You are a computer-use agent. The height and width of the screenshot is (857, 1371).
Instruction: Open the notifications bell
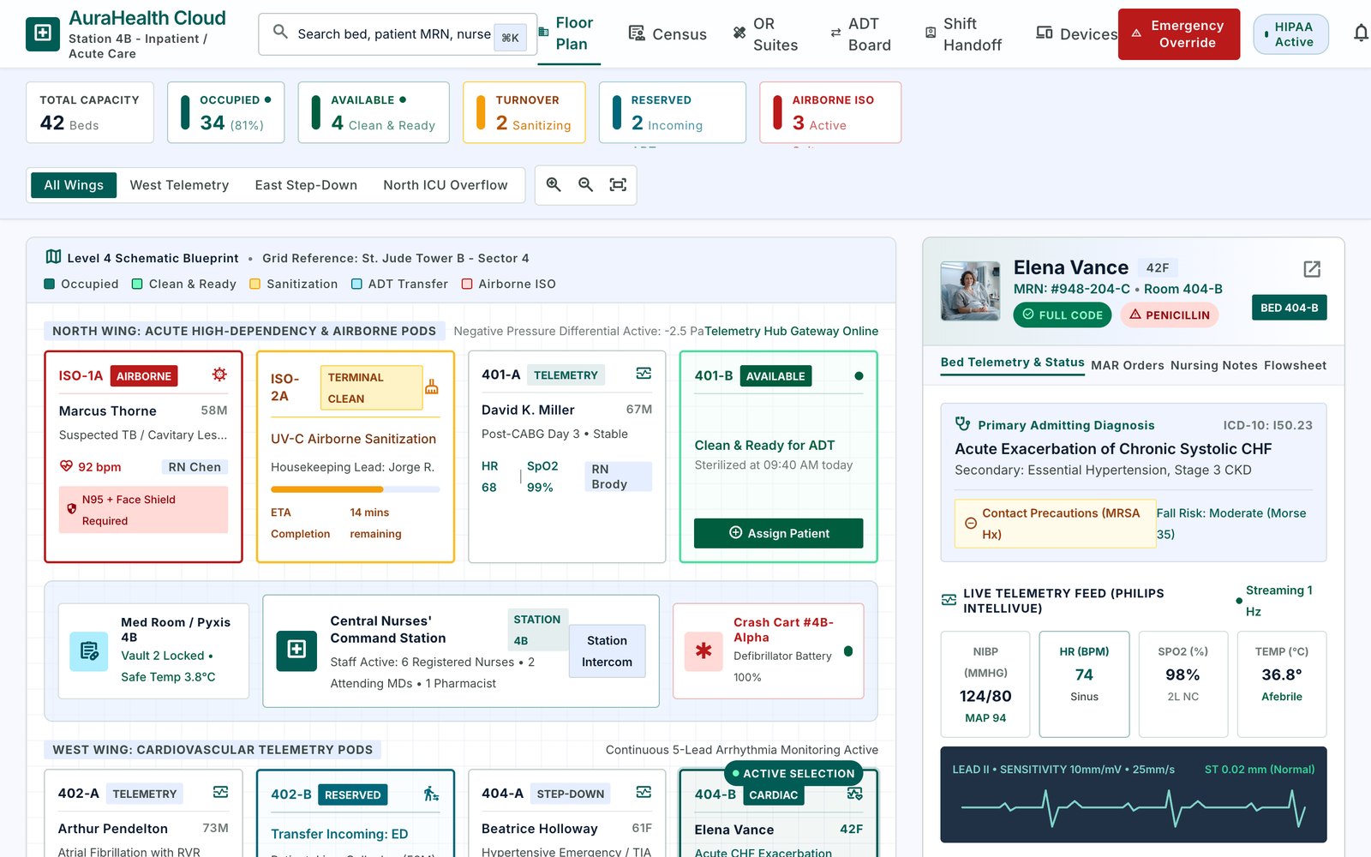1361,34
